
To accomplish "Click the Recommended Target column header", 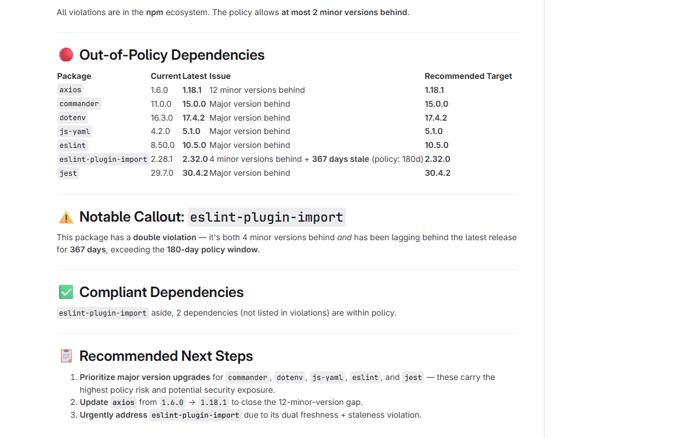I will point(468,76).
